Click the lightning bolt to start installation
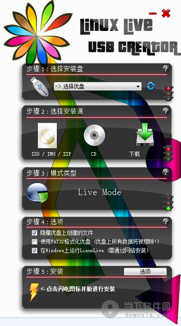 tap(34, 292)
